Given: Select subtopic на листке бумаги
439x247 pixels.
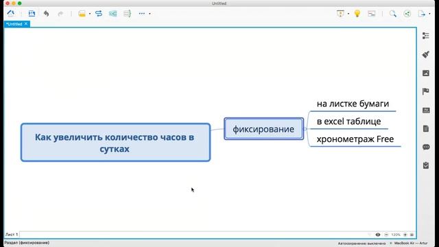Looking at the screenshot, I should coord(353,104).
